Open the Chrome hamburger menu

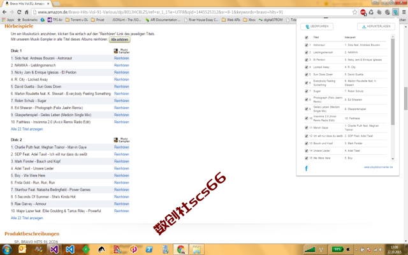(x=404, y=12)
